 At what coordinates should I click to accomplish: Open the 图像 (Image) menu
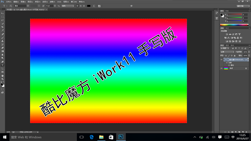[x=22, y=2]
